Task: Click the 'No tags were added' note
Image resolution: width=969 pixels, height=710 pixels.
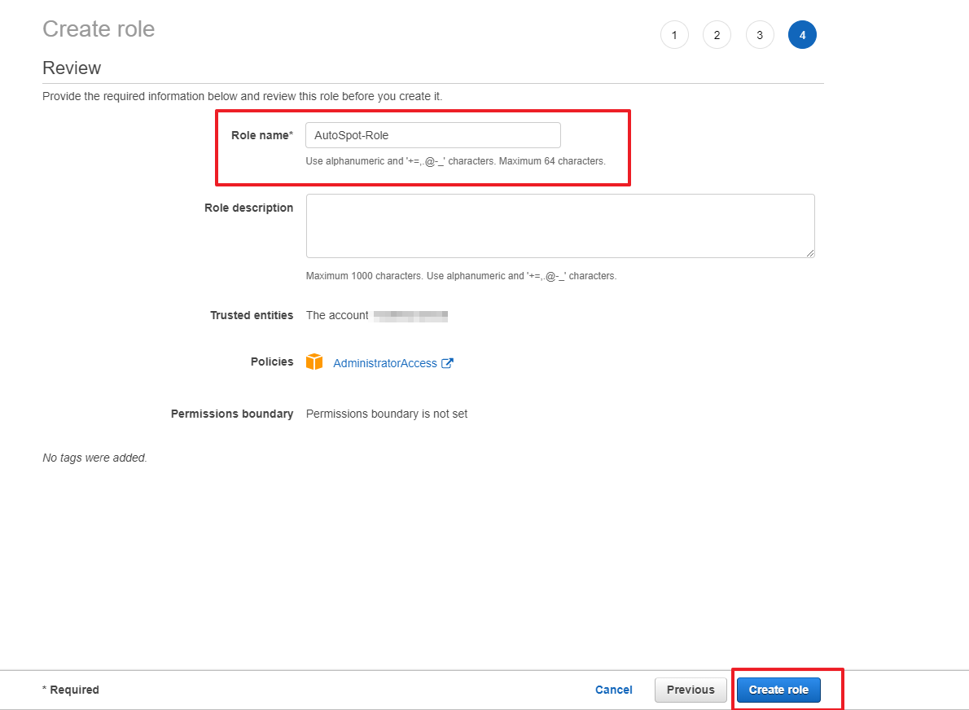Action: point(94,458)
